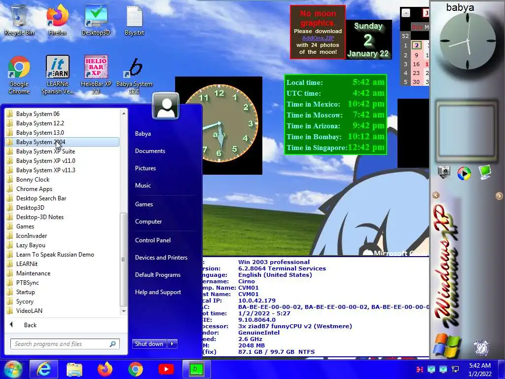Open the LEARNit Spanish desktop shortcut
Image resolution: width=505 pixels, height=379 pixels.
[x=57, y=75]
